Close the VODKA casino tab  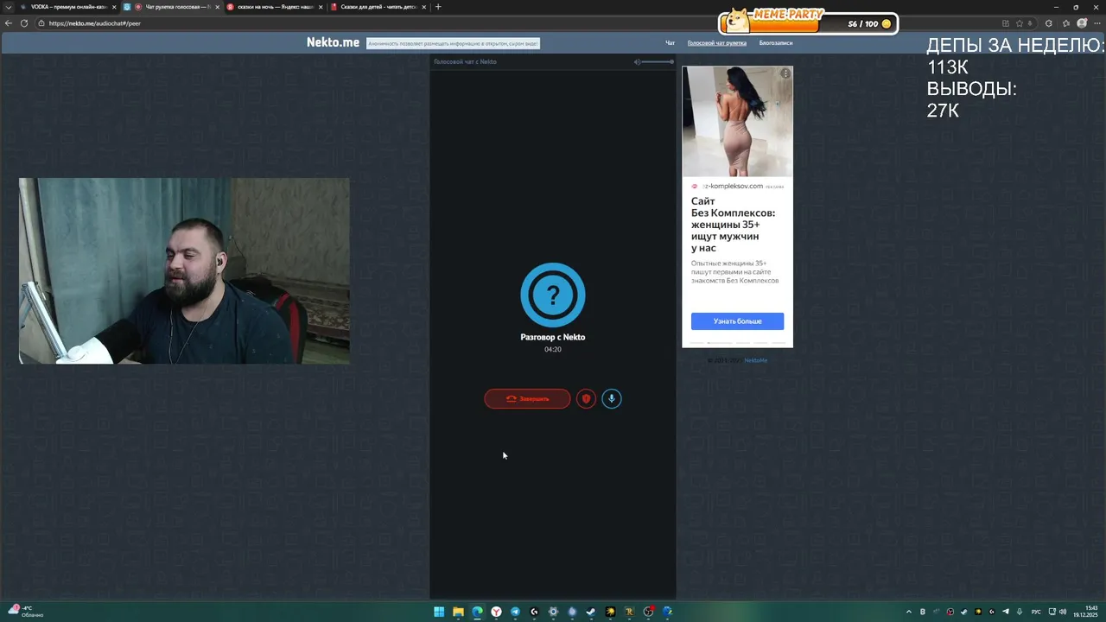click(114, 7)
